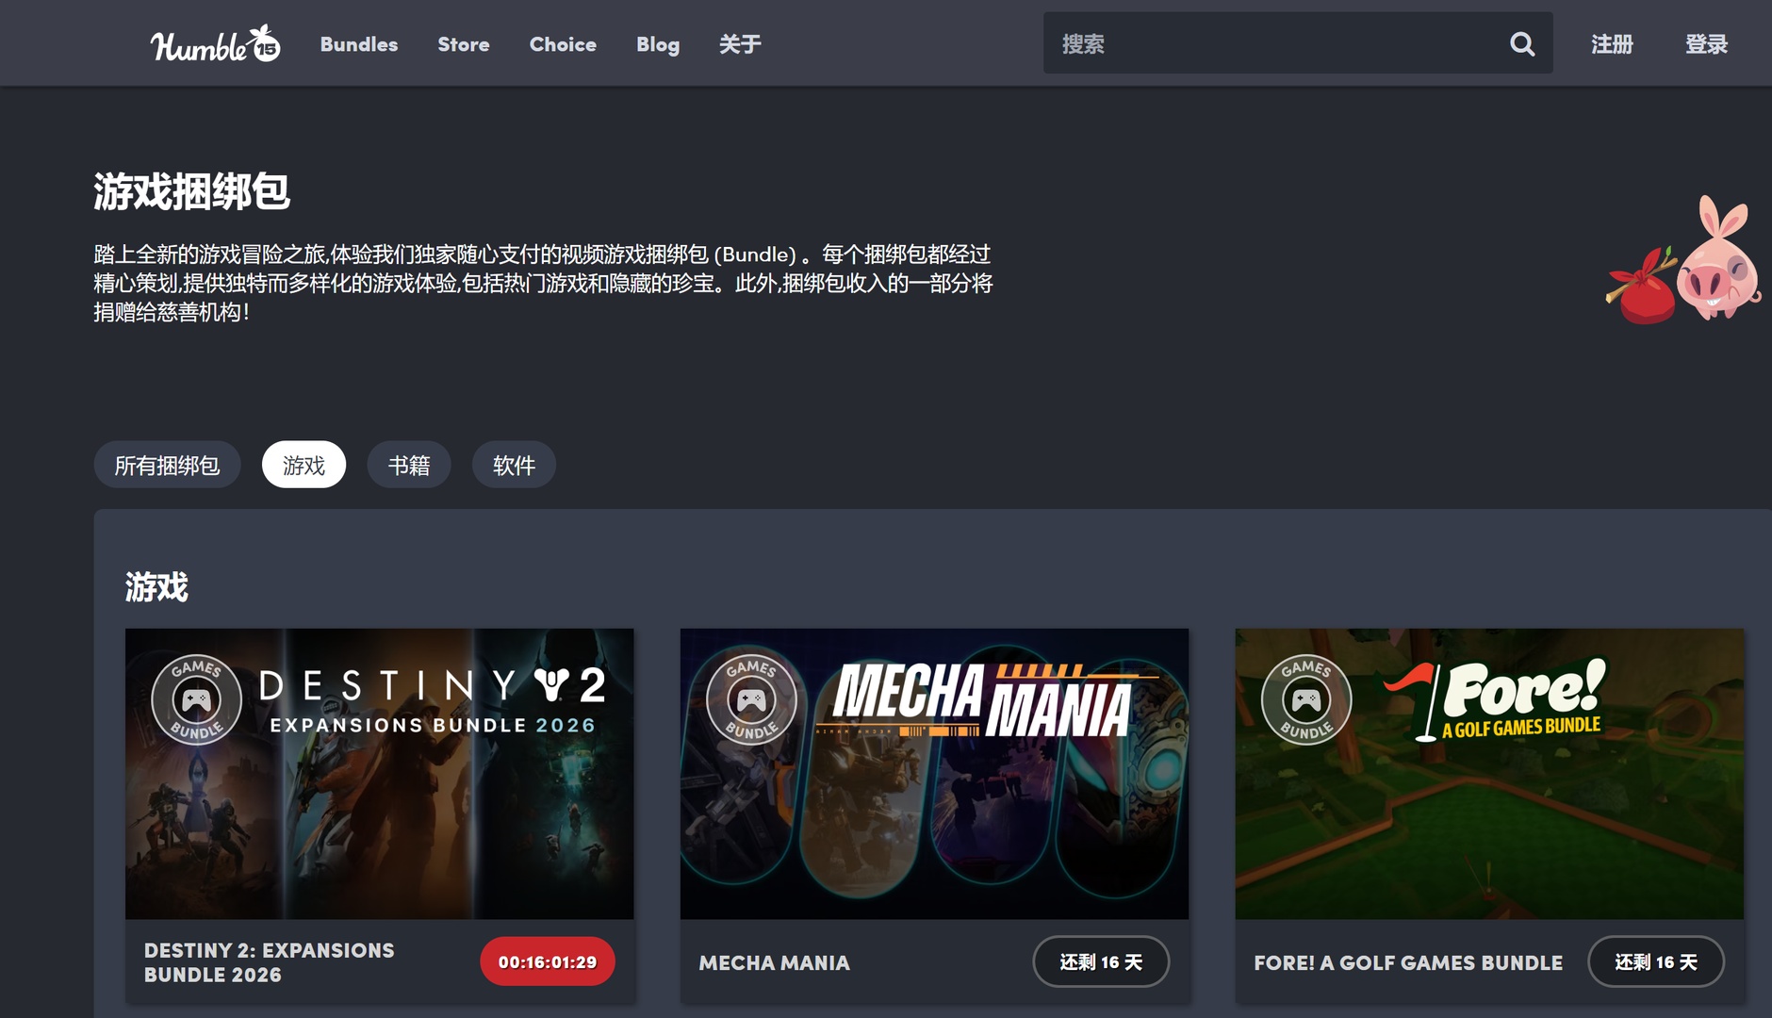Open the Bundles menu
Screen dimensions: 1772x1018
tap(358, 44)
